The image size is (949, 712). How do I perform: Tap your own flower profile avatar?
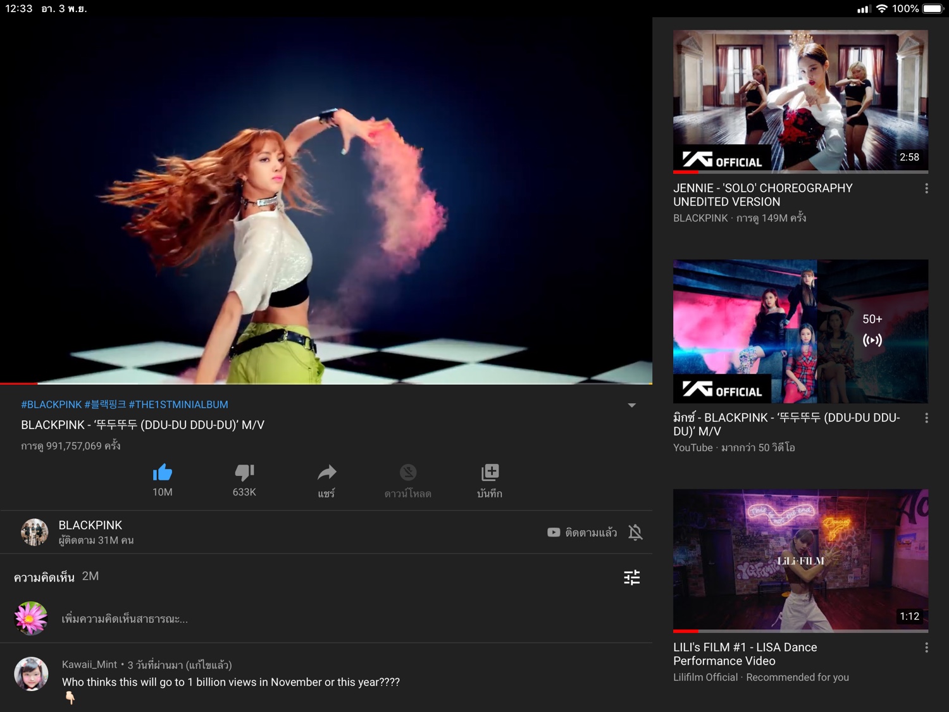click(x=31, y=618)
